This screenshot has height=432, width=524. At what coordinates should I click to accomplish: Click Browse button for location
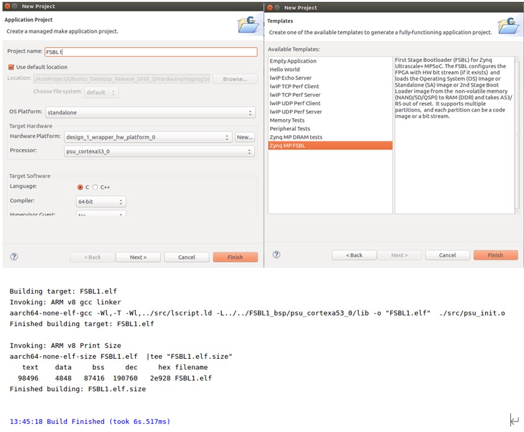click(235, 79)
